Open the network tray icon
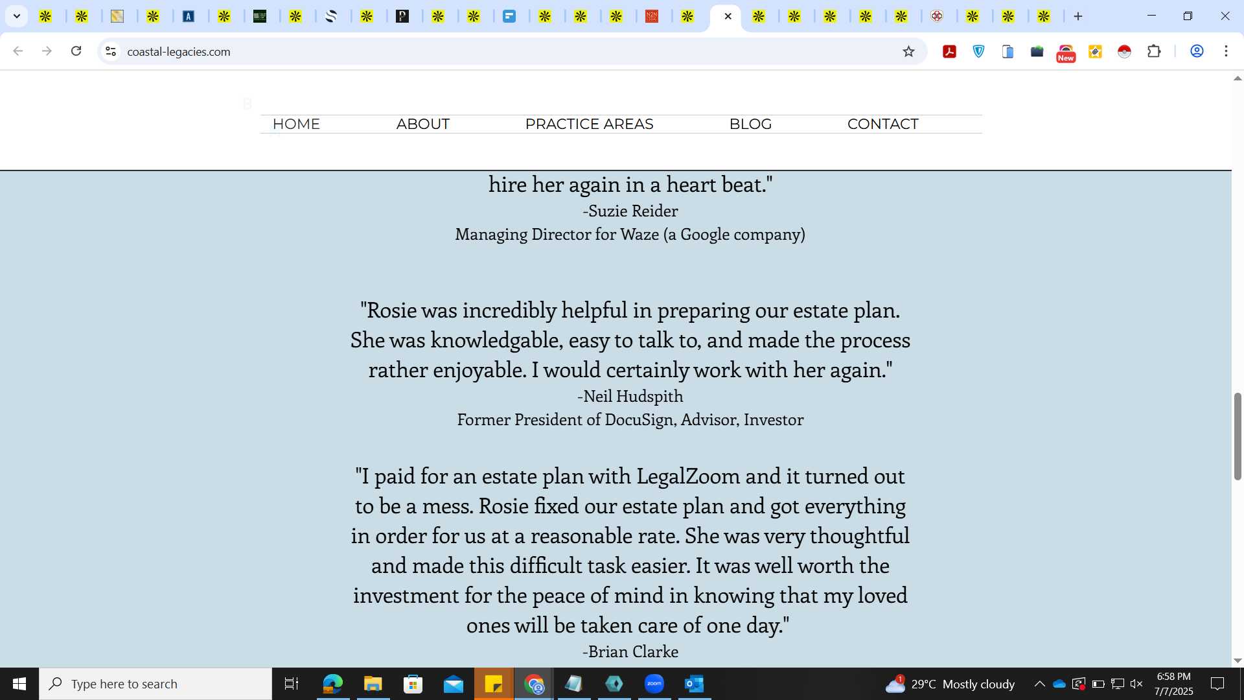Image resolution: width=1244 pixels, height=700 pixels. [1118, 684]
